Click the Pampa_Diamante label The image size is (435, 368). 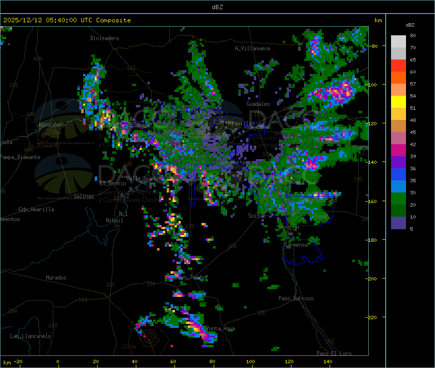pos(20,157)
